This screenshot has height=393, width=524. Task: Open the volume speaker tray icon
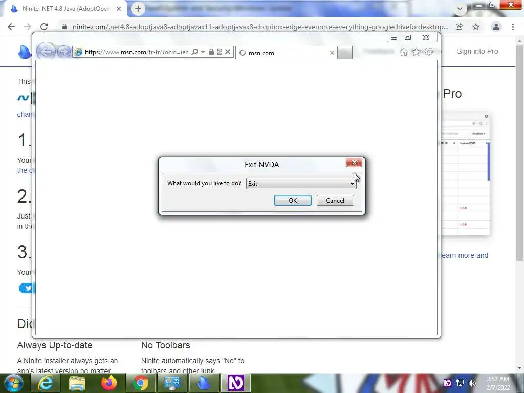(x=472, y=383)
